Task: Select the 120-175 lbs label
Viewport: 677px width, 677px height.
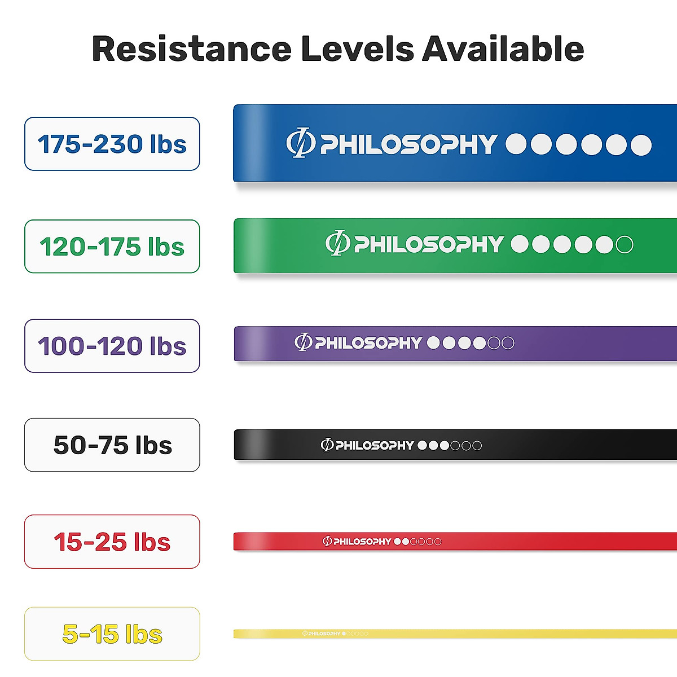Action: (112, 247)
